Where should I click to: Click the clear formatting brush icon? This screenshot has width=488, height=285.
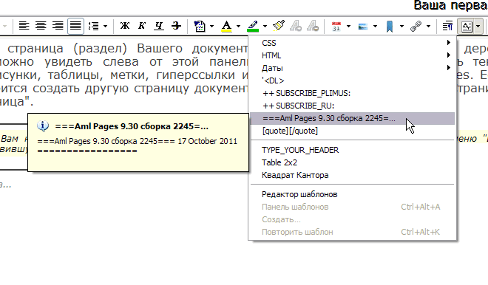(x=279, y=26)
